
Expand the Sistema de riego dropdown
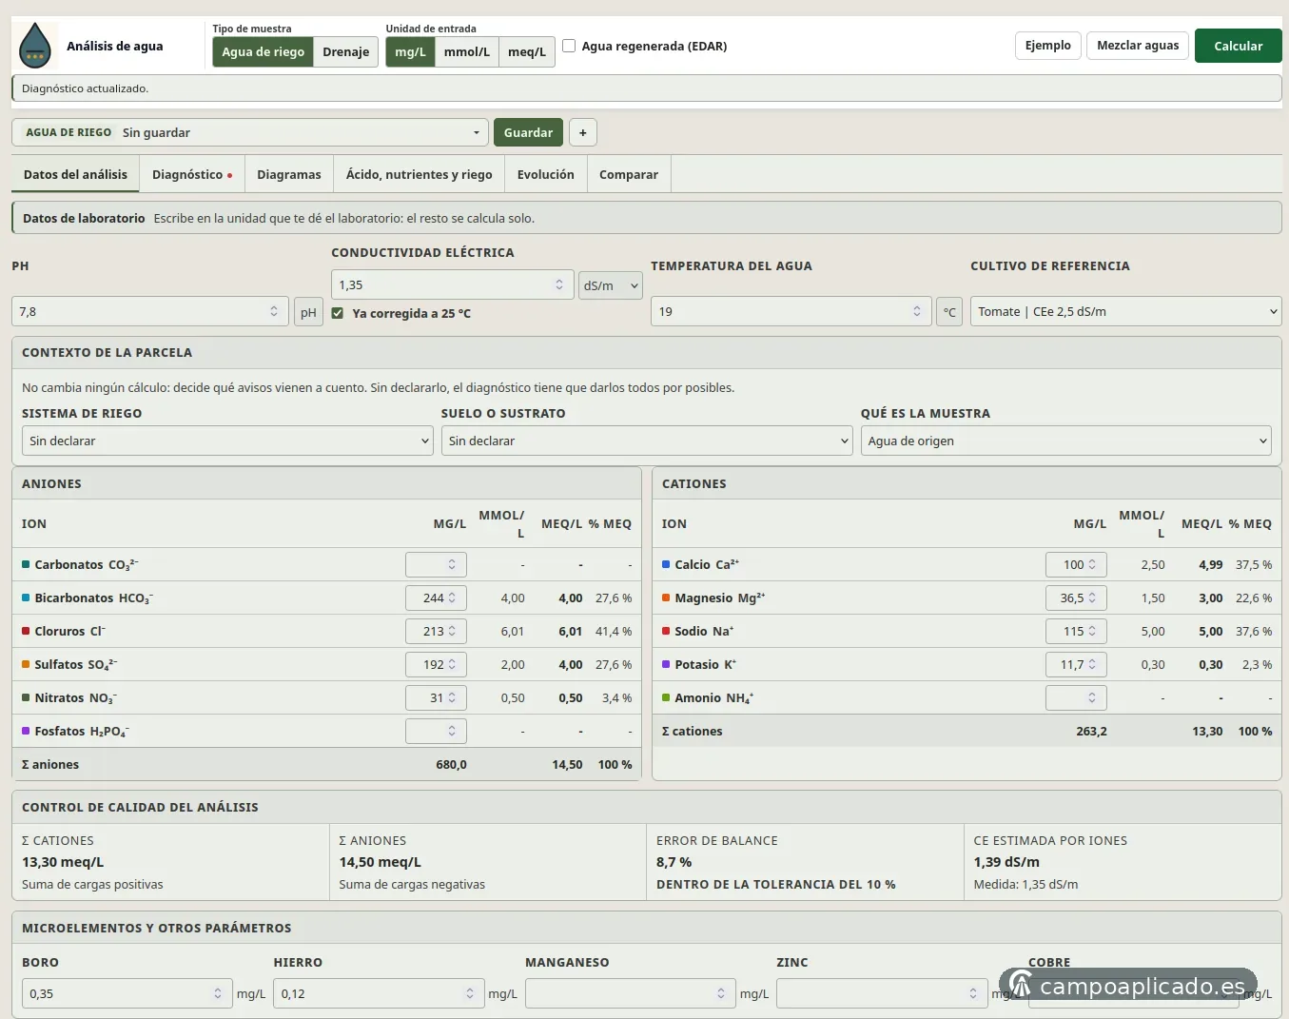click(x=228, y=441)
